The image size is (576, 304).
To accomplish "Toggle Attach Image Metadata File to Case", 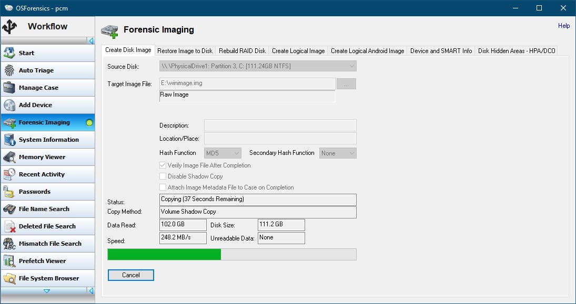I will pyautogui.click(x=163, y=187).
